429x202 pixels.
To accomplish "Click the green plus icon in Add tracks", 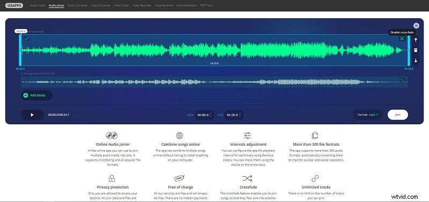I will coord(26,95).
